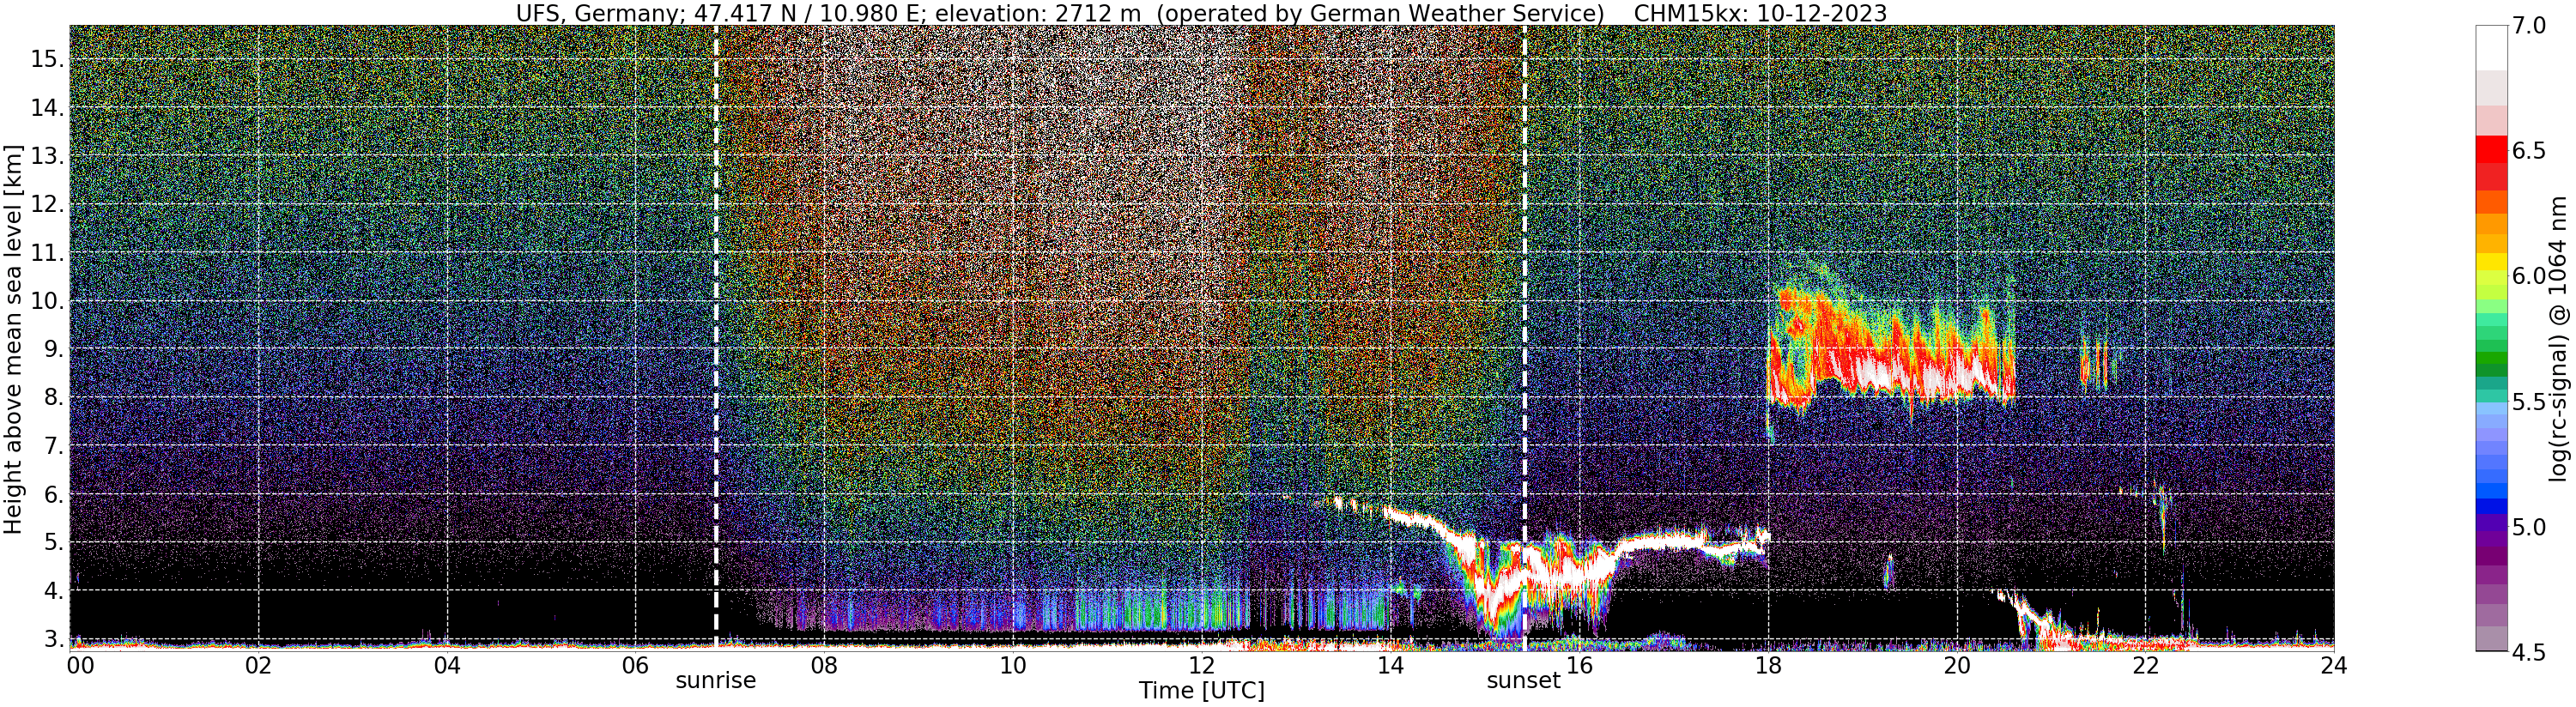Click the y-axis tick label '12.'
Viewport: 2576px width, 707px height.
pos(46,204)
